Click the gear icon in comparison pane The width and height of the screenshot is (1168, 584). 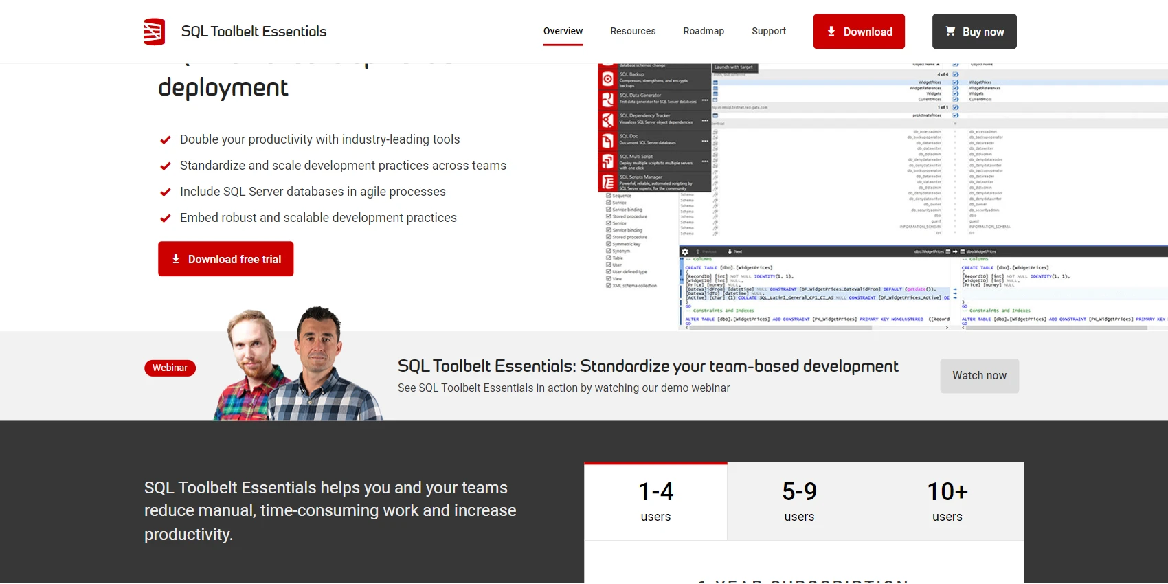coord(685,252)
